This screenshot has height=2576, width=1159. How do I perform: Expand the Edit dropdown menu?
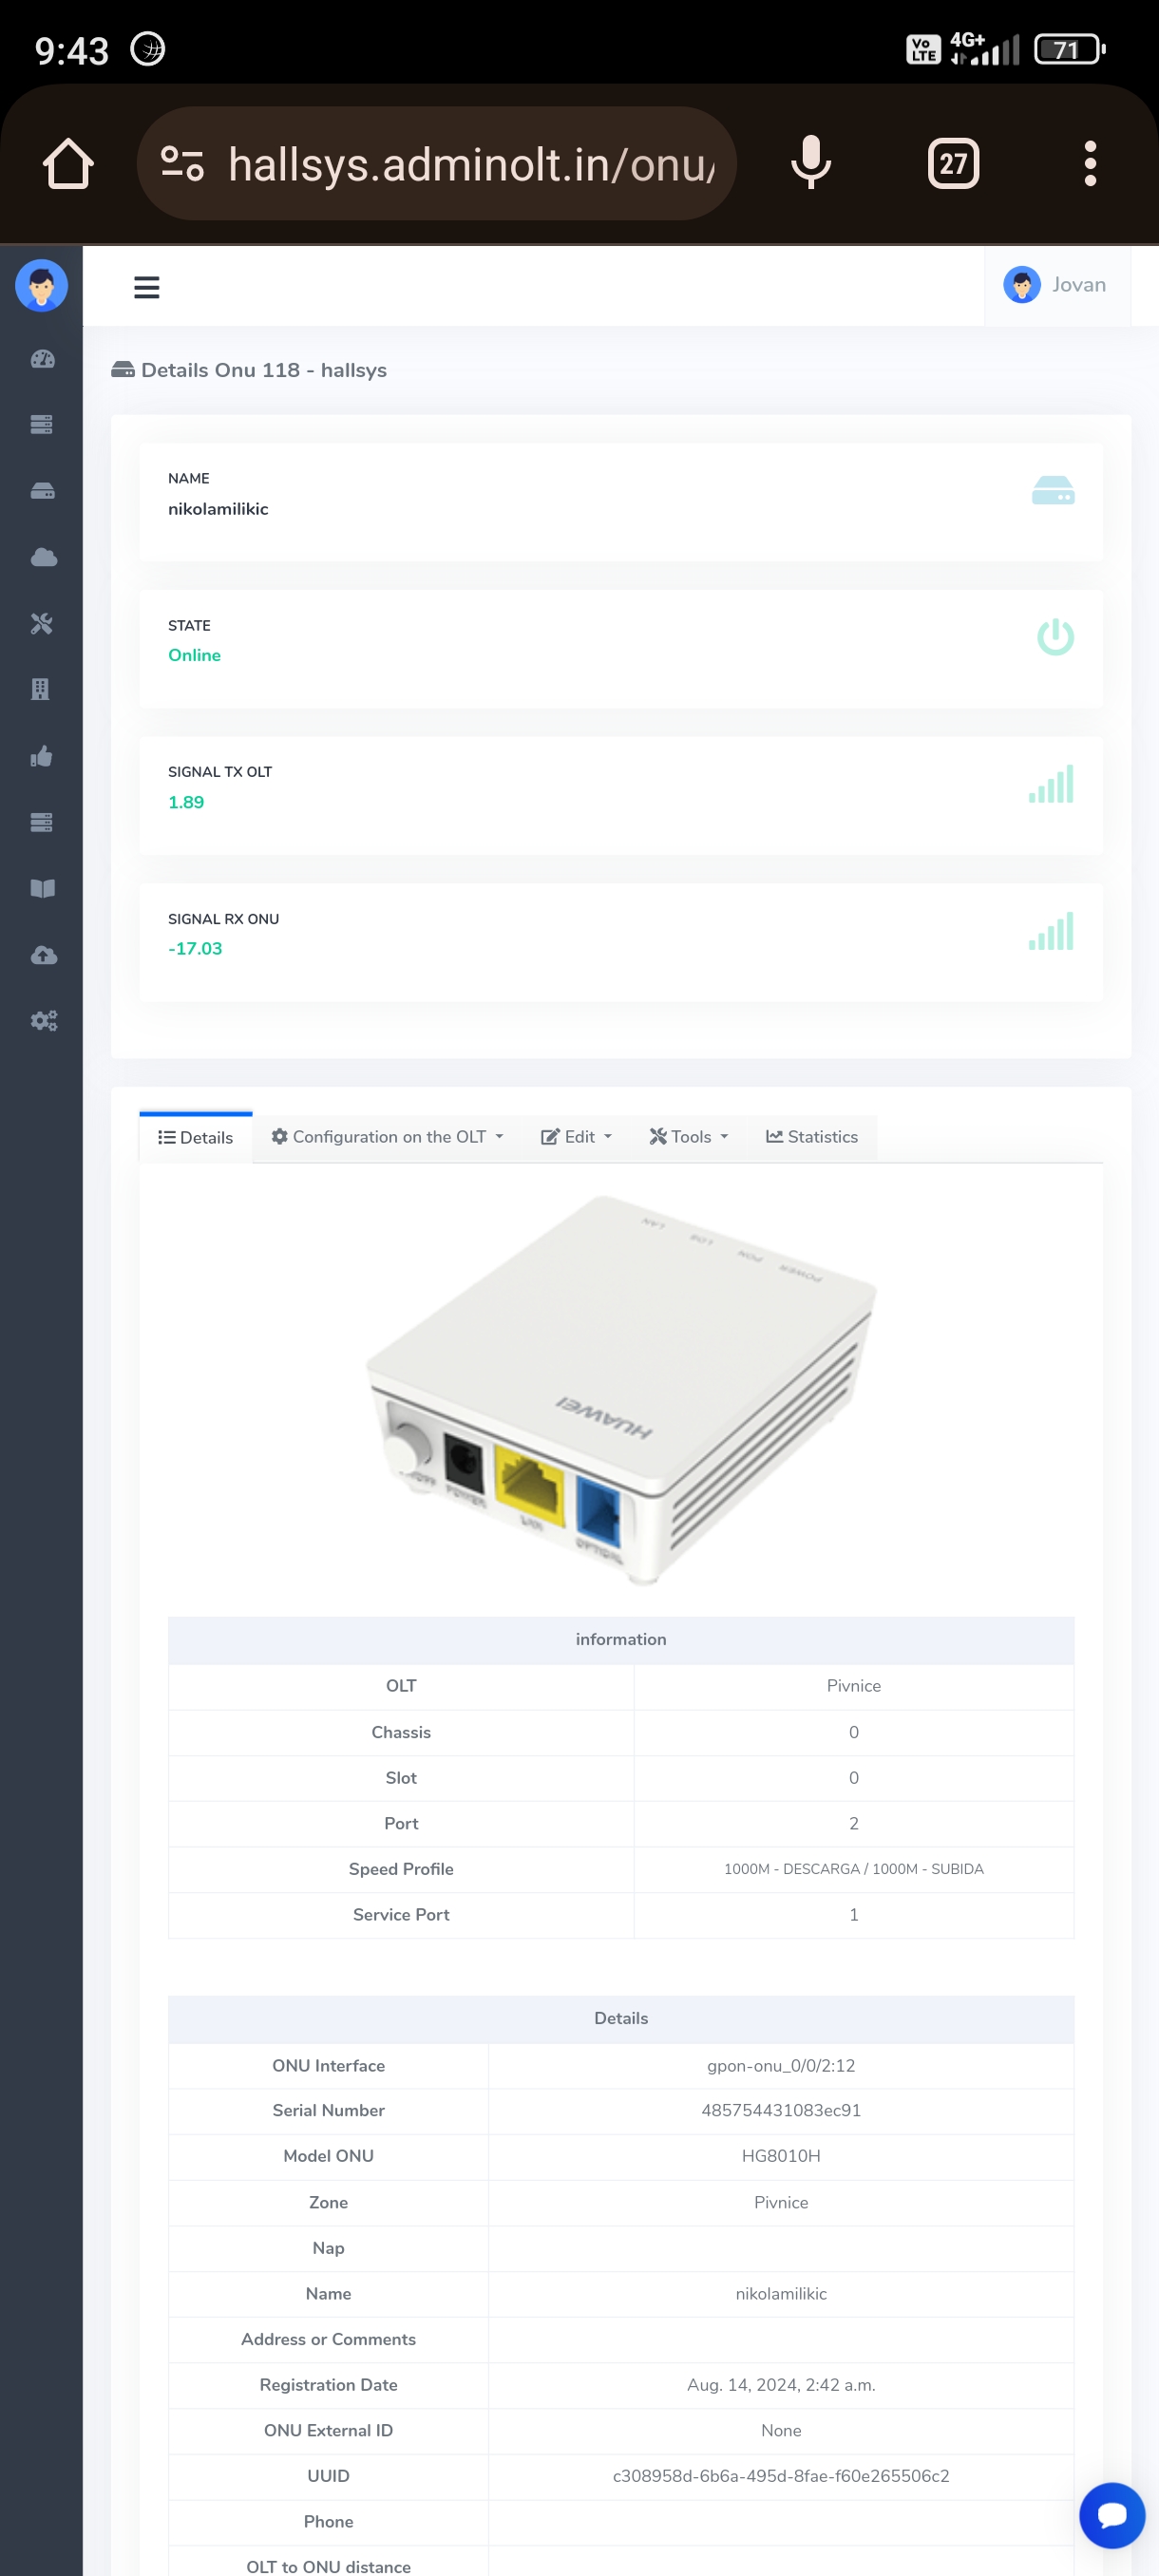pos(576,1137)
